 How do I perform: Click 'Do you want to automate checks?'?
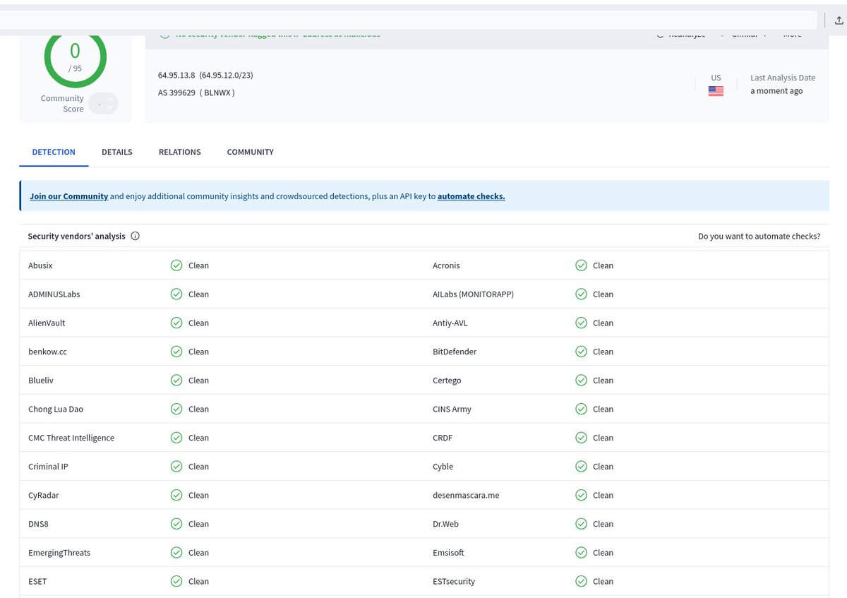[x=759, y=237]
